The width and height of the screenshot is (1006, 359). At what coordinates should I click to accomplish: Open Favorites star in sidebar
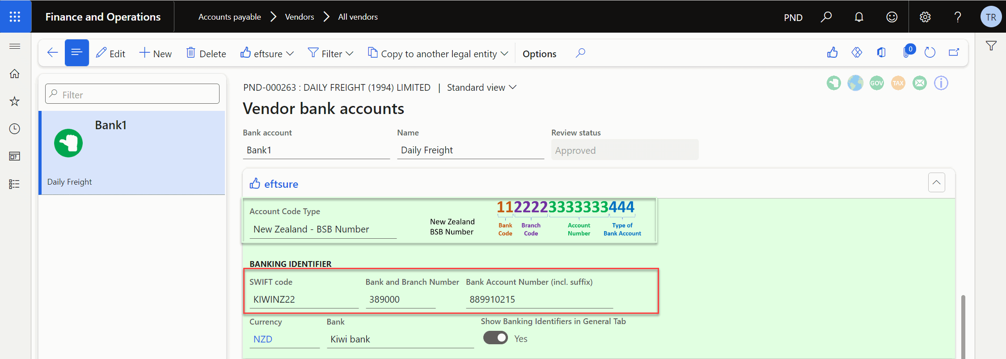(15, 101)
